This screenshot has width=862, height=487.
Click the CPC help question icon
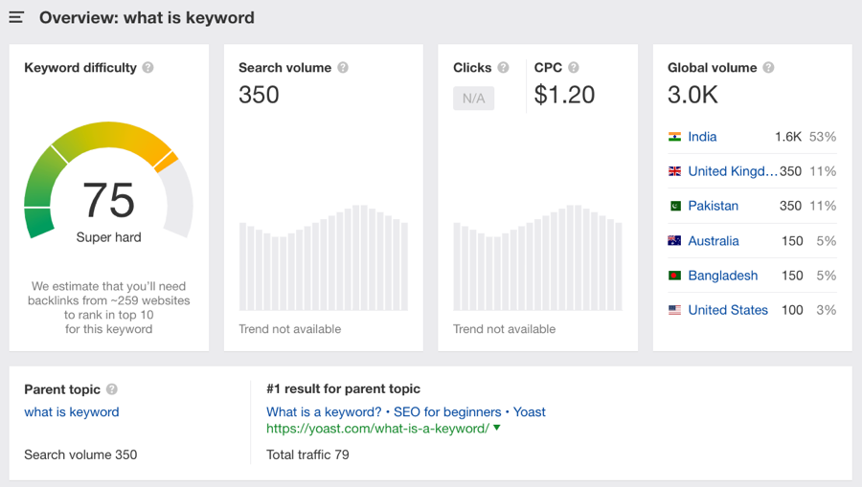point(574,68)
